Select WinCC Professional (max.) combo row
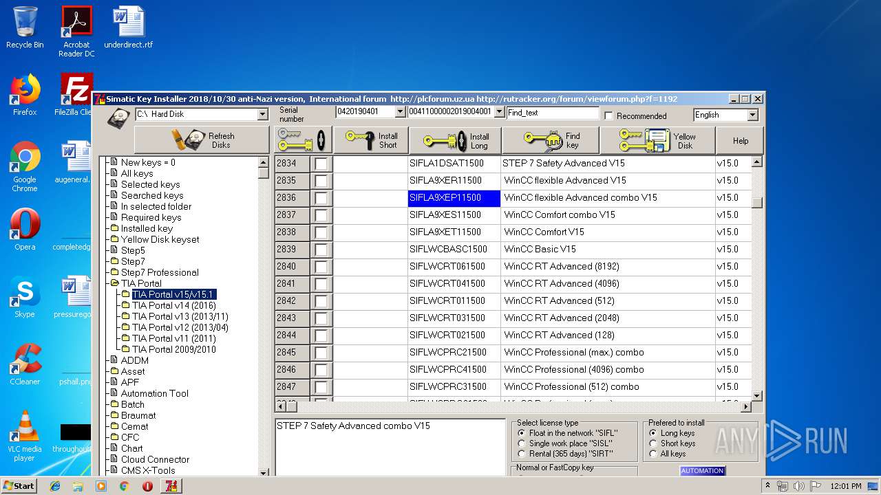 point(574,353)
